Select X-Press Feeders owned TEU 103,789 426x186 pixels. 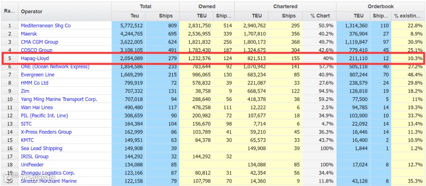point(201,132)
